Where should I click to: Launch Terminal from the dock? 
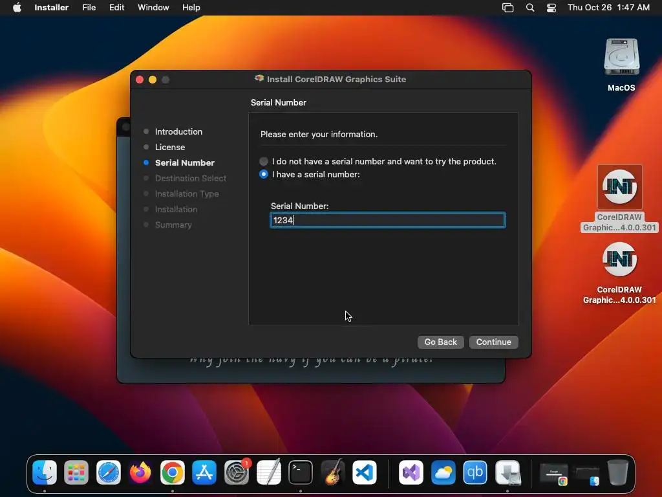tap(301, 472)
